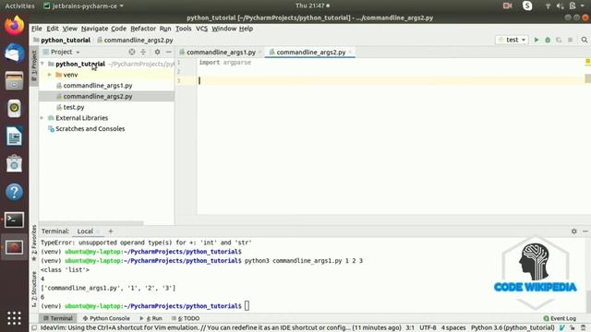Open the File menu
591x332 pixels.
(37, 29)
